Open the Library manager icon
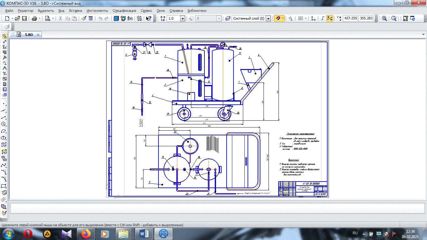This screenshot has height=240, width=427. click(116, 18)
